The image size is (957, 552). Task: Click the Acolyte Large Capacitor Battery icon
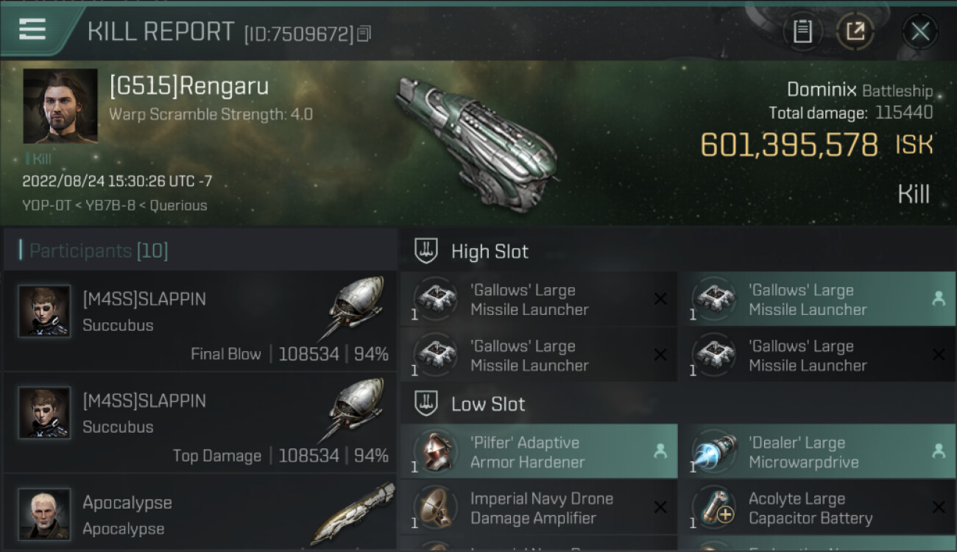[714, 508]
